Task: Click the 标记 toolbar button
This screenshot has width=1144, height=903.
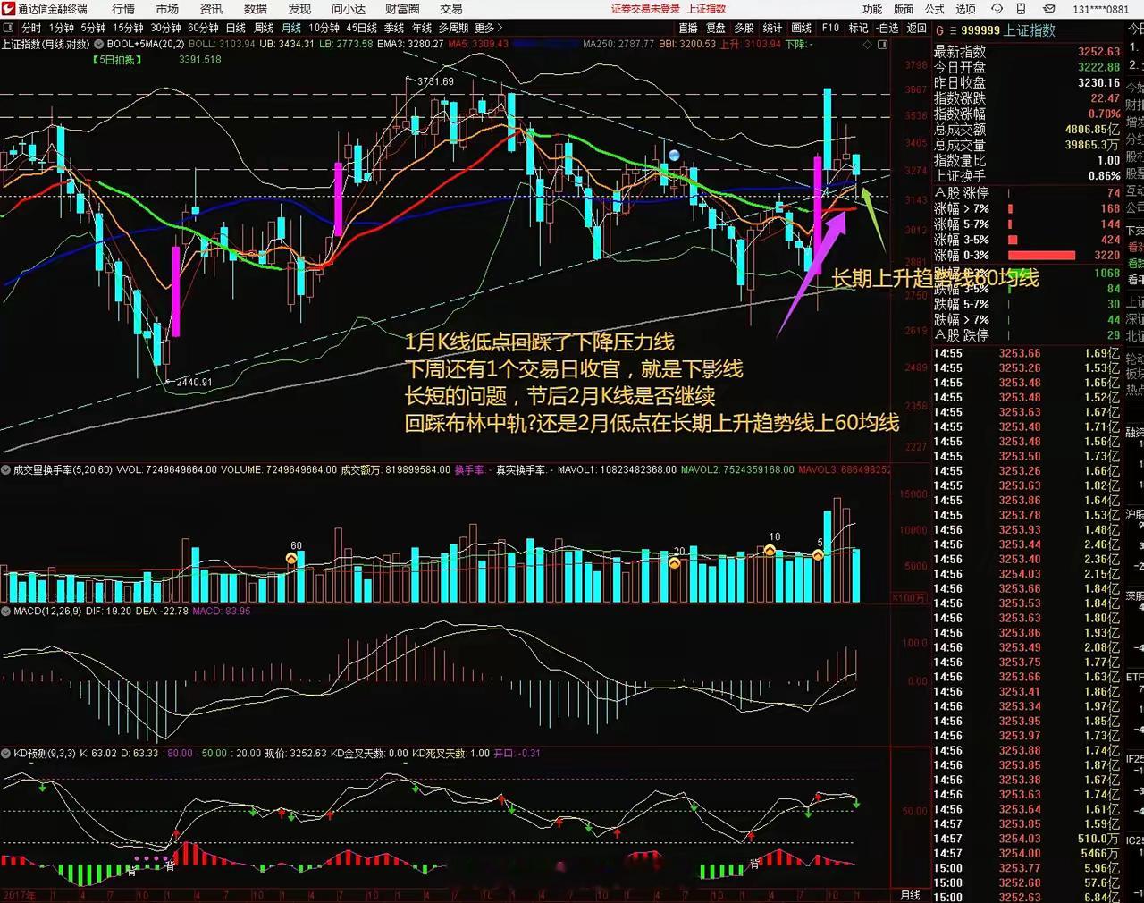Action: tap(858, 29)
